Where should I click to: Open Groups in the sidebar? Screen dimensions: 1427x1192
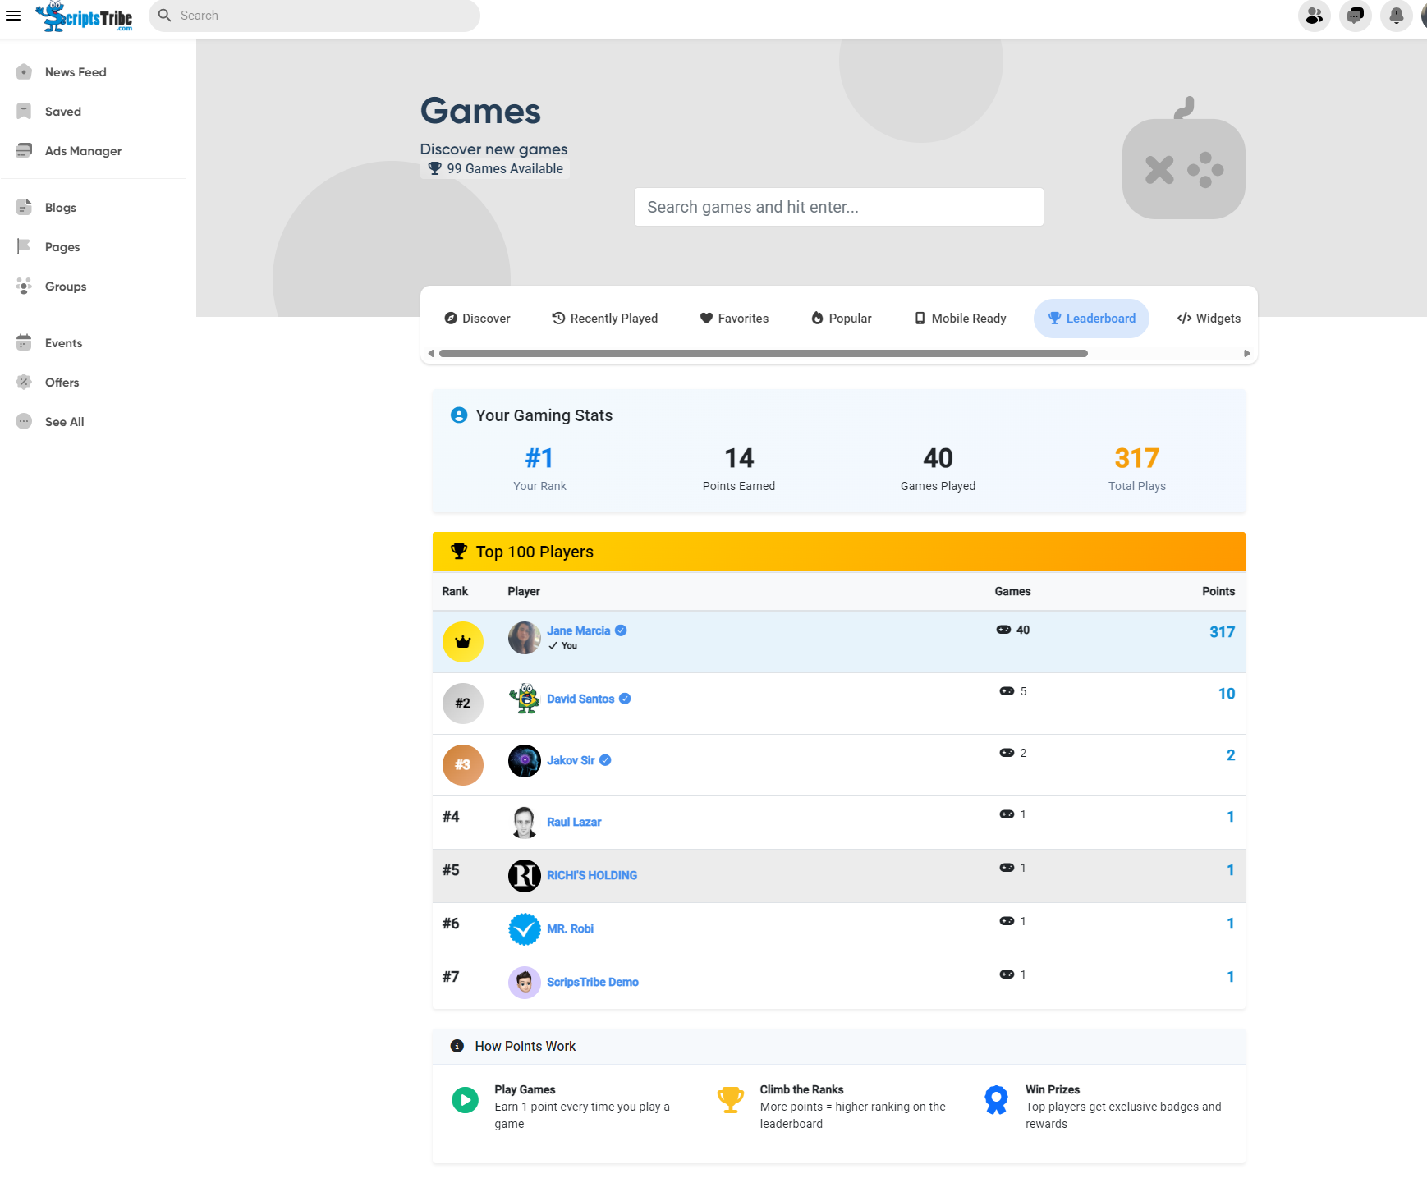pos(65,287)
